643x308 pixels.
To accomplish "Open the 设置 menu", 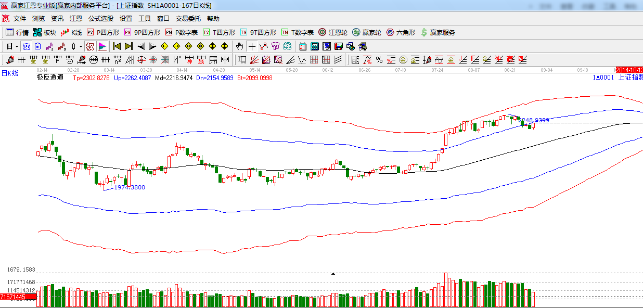I will [x=126, y=18].
